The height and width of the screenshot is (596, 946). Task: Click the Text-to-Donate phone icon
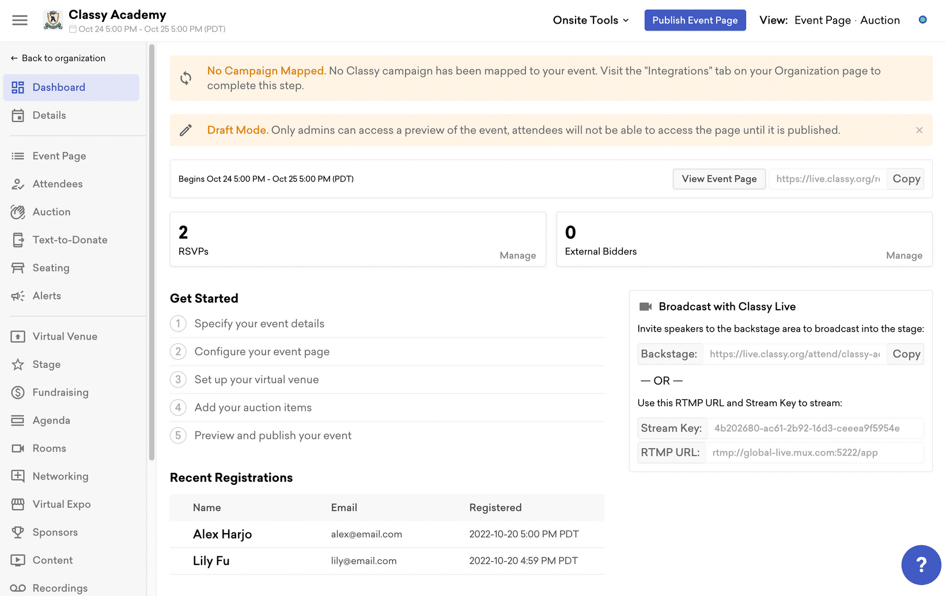[18, 240]
